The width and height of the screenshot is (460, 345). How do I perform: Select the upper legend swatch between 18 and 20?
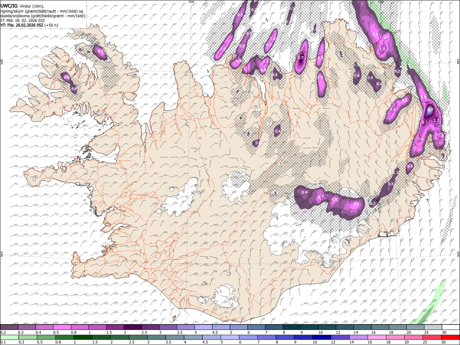[x=397, y=327]
